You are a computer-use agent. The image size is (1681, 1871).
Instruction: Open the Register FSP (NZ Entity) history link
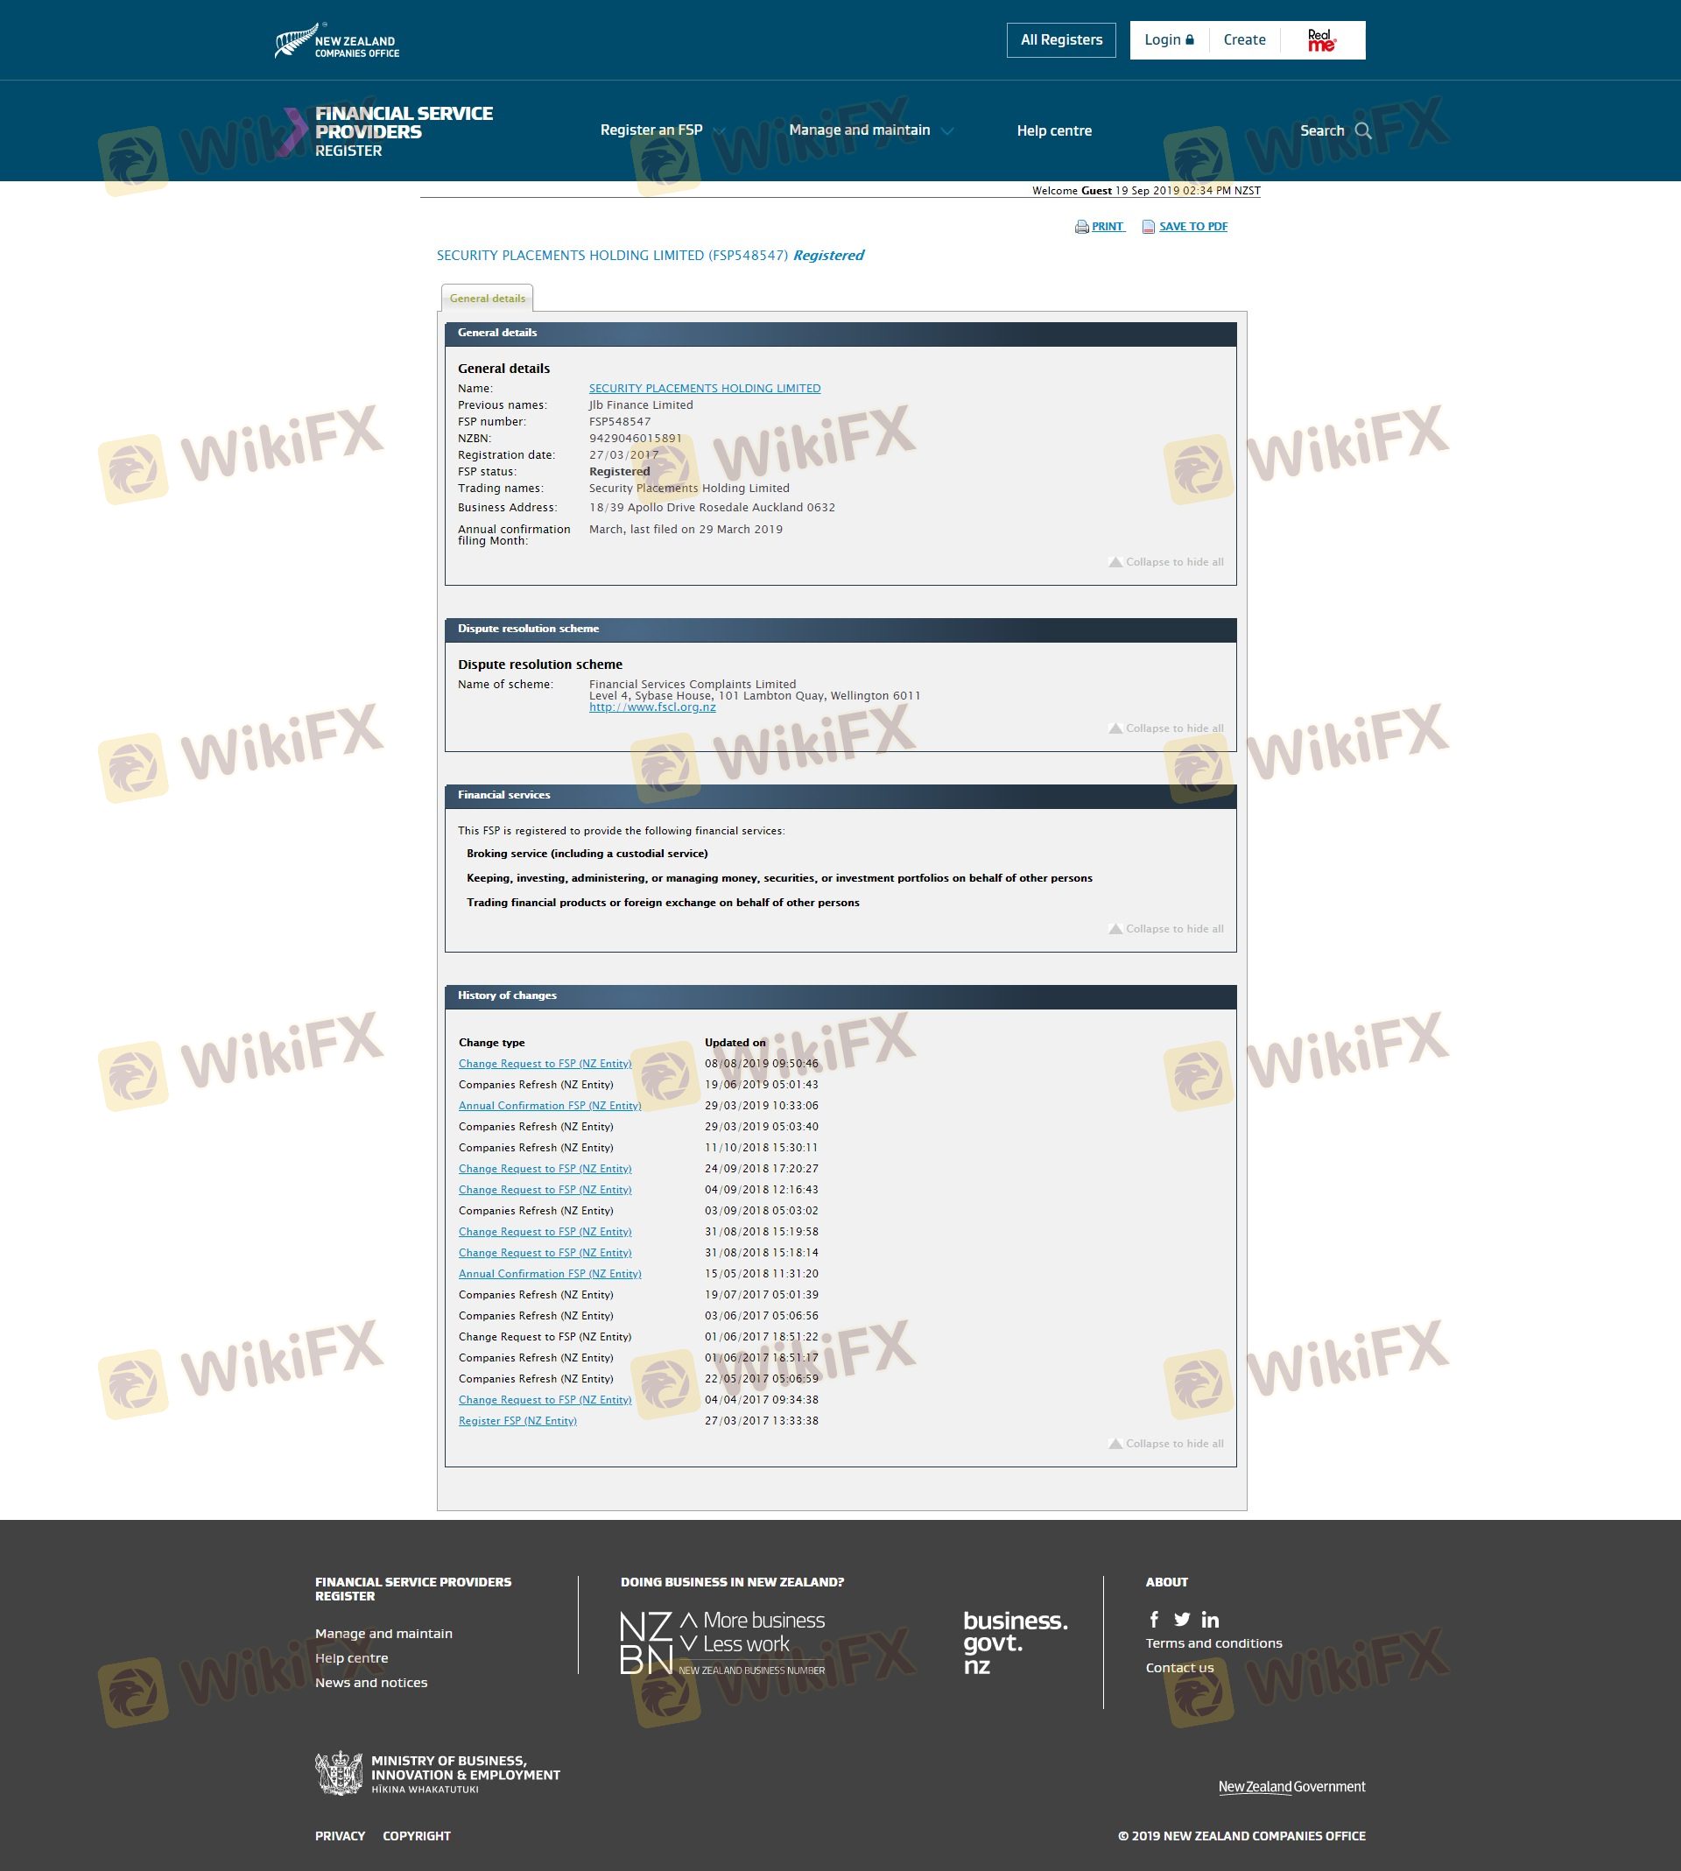517,1420
